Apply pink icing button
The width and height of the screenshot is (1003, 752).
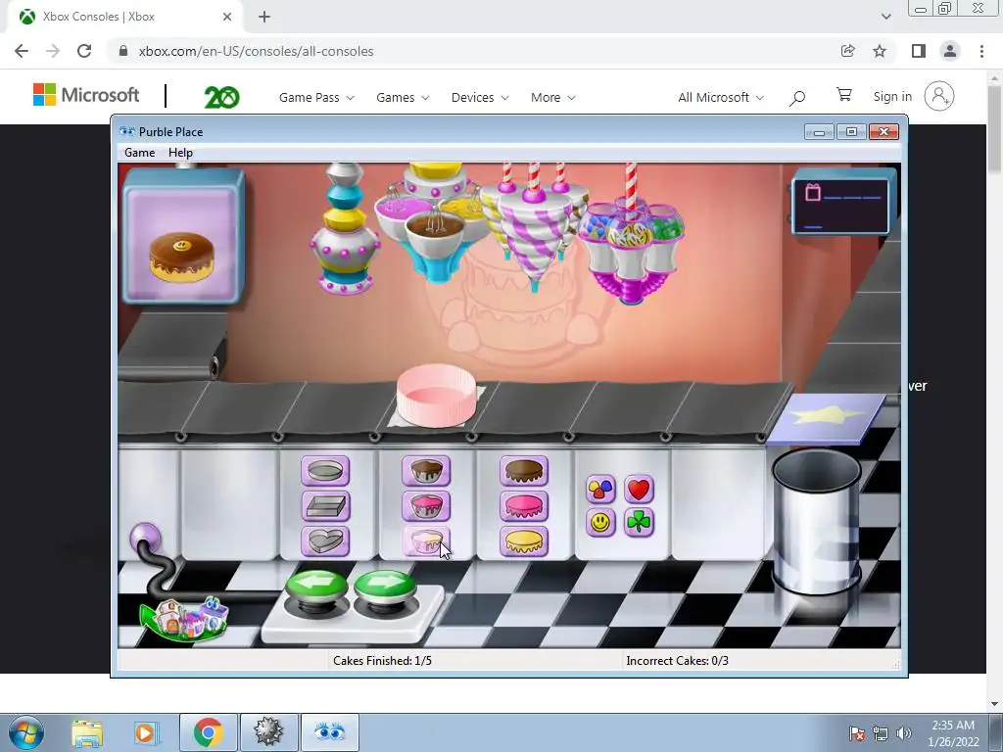pos(524,506)
